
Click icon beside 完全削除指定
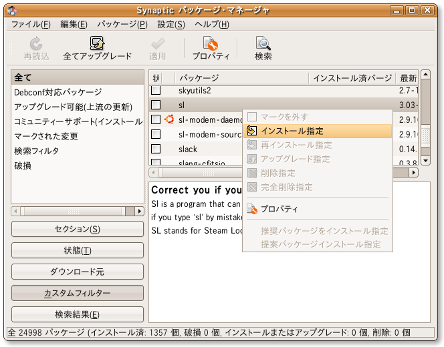click(251, 187)
